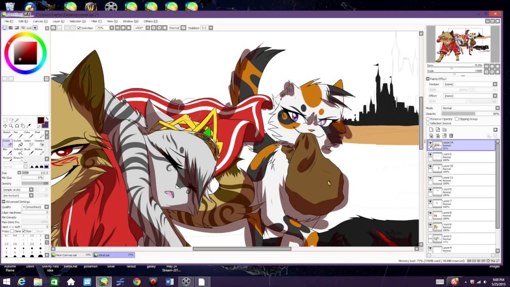Image resolution: width=510 pixels, height=287 pixels.
Task: Choose the Color brush tool
Action: (x=28, y=134)
